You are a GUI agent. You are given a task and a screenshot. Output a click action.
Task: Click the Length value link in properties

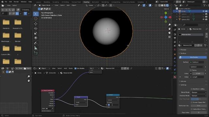pos(197,77)
